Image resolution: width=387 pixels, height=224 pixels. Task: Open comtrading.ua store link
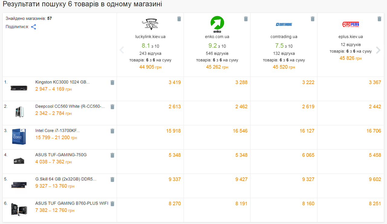coord(284,37)
